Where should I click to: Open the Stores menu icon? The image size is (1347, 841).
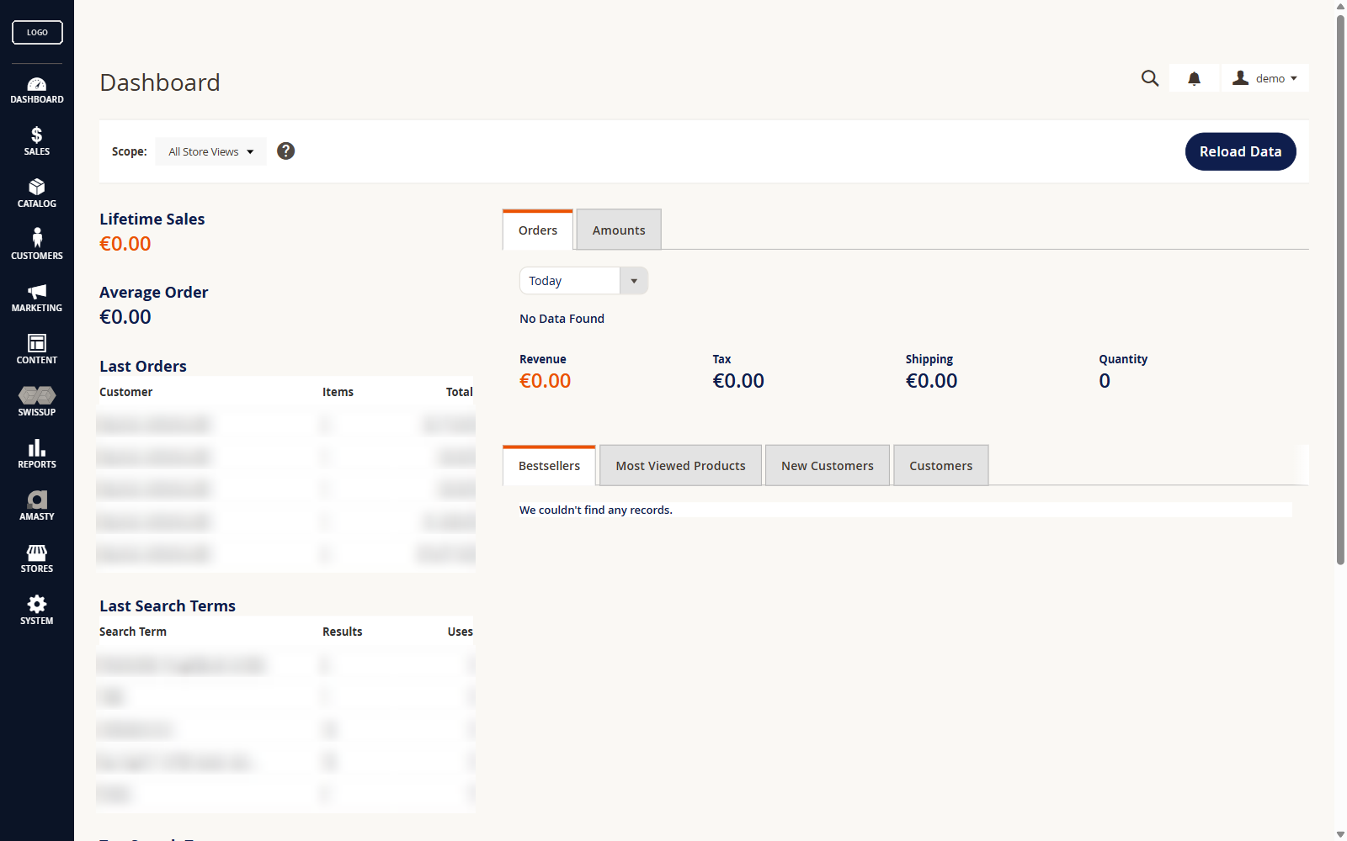point(37,558)
